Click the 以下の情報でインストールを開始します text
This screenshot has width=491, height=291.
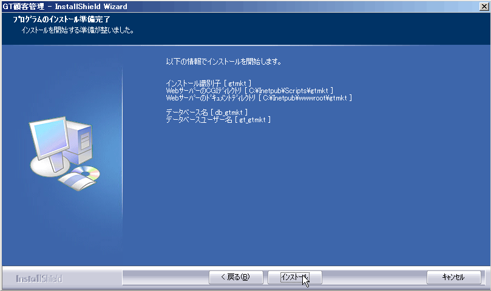223,62
